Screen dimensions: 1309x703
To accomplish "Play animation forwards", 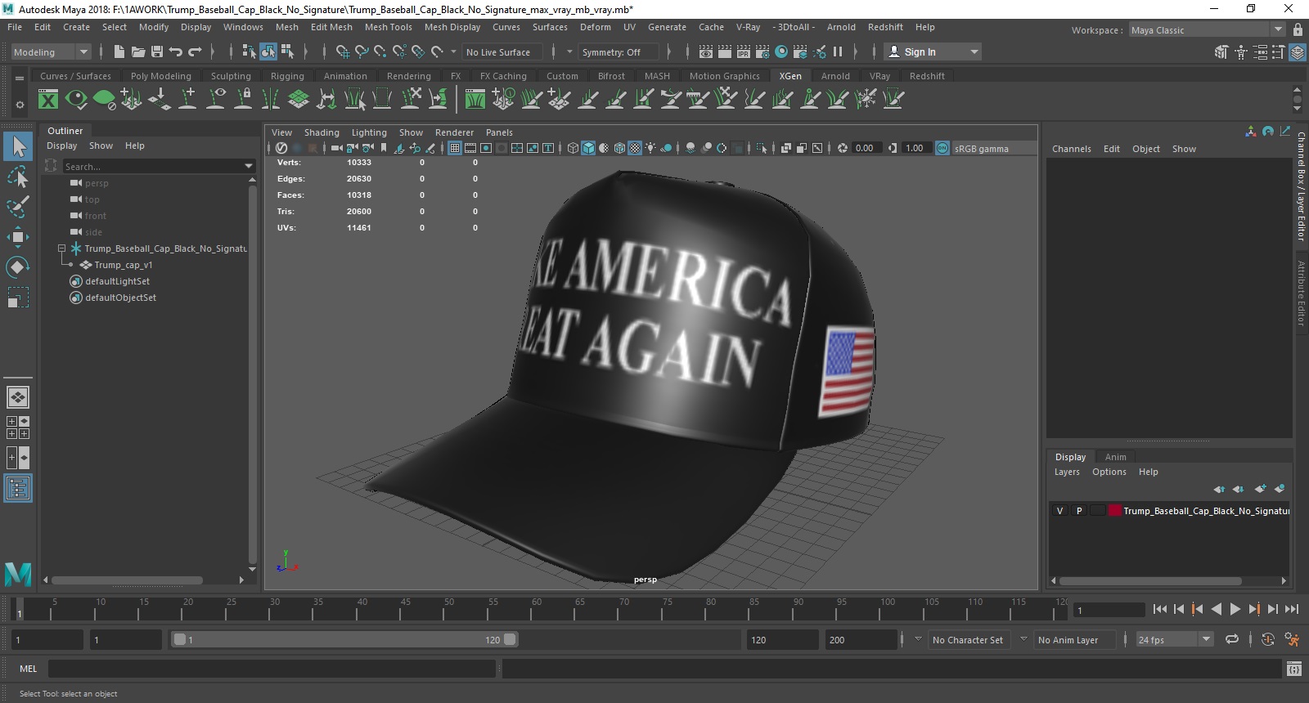I will [1235, 609].
